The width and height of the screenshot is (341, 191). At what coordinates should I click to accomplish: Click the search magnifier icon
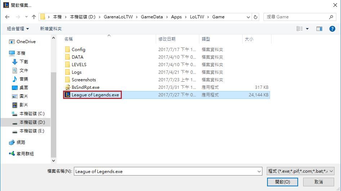[x=331, y=17]
